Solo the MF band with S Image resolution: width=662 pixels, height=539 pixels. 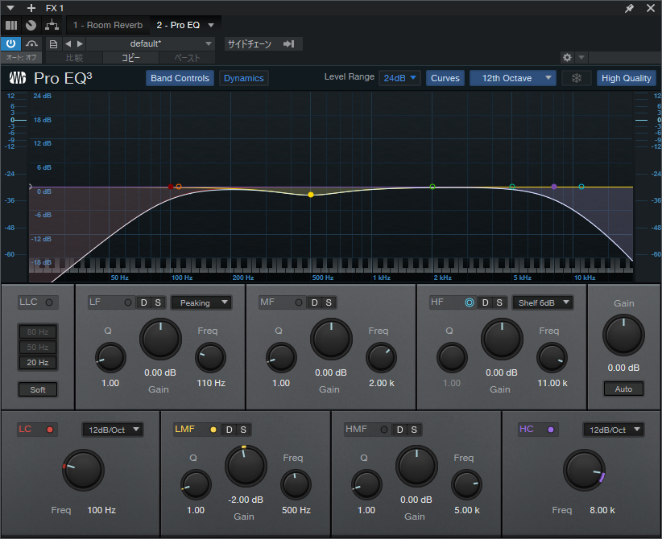tap(329, 302)
